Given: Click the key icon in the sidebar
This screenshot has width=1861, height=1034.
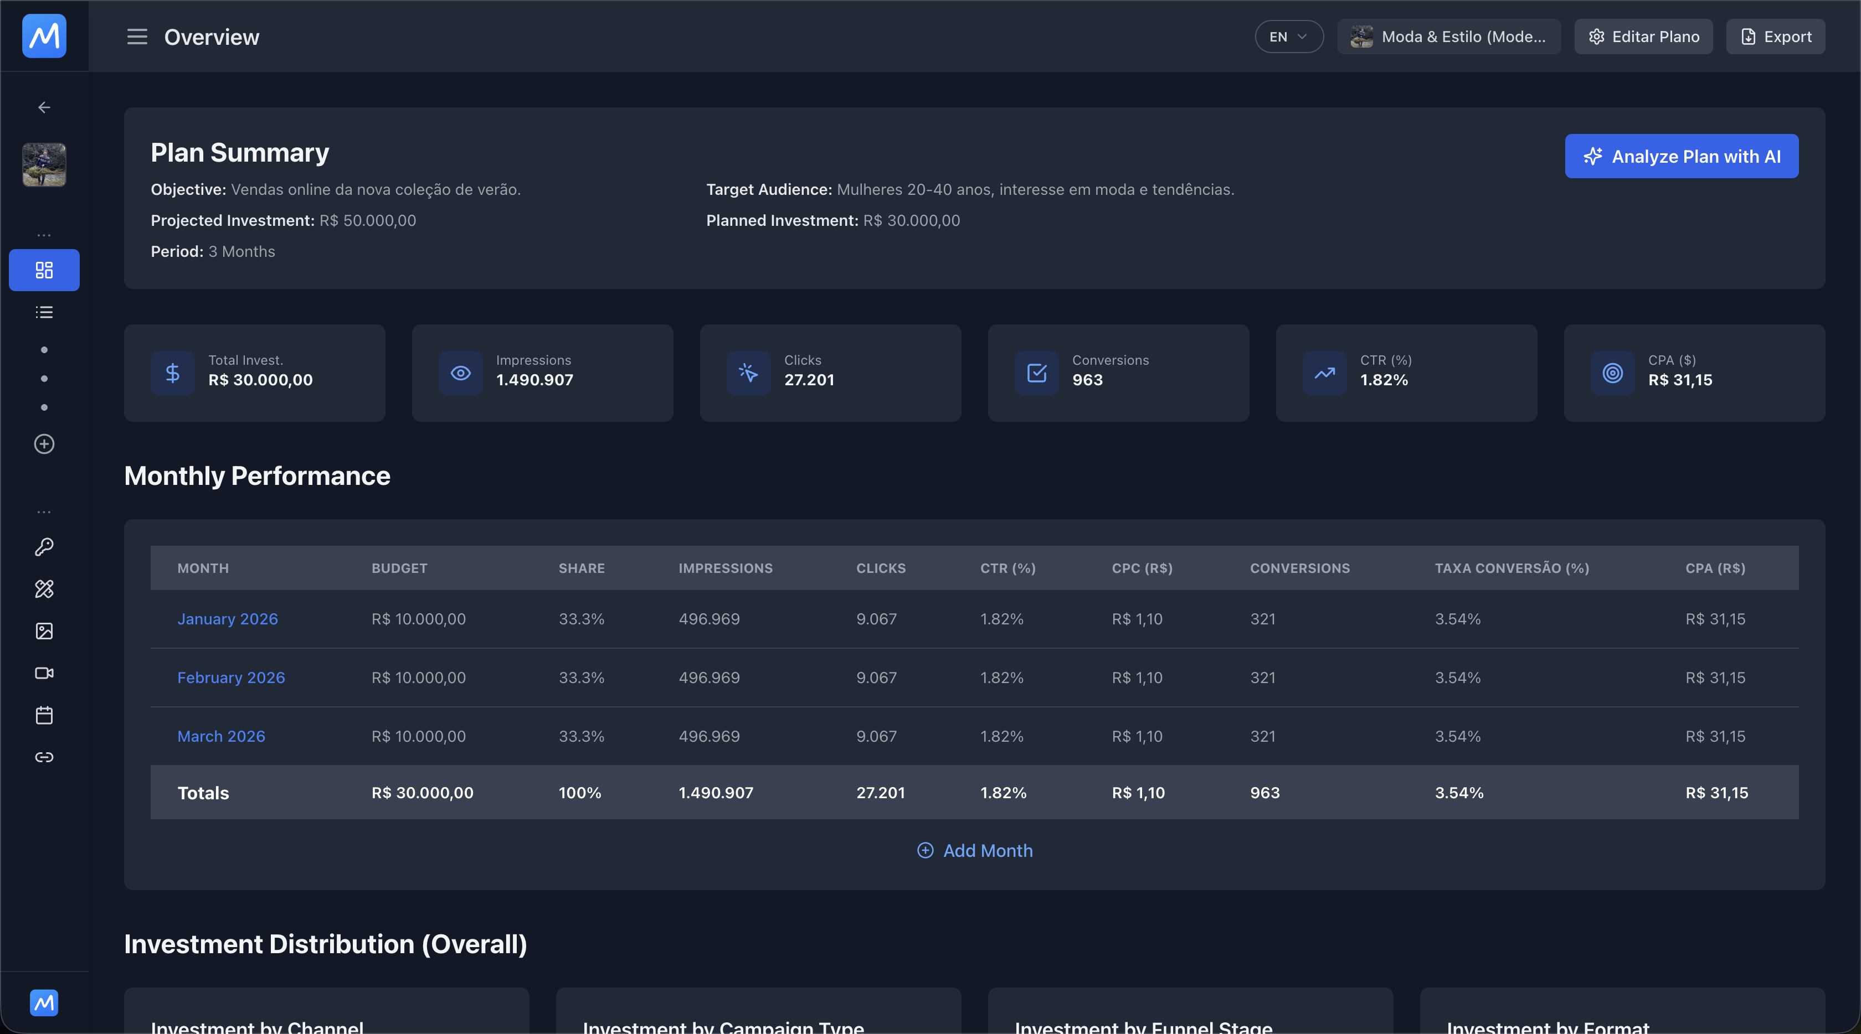Looking at the screenshot, I should (43, 547).
